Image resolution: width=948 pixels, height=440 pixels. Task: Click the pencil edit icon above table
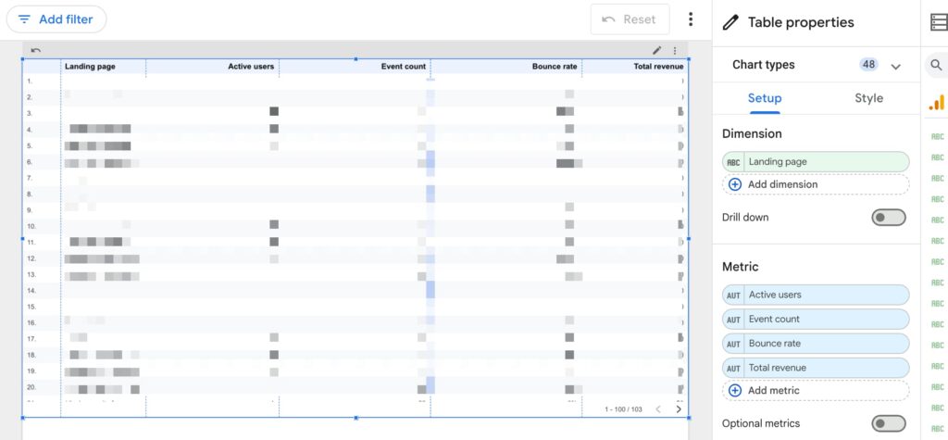pos(657,51)
